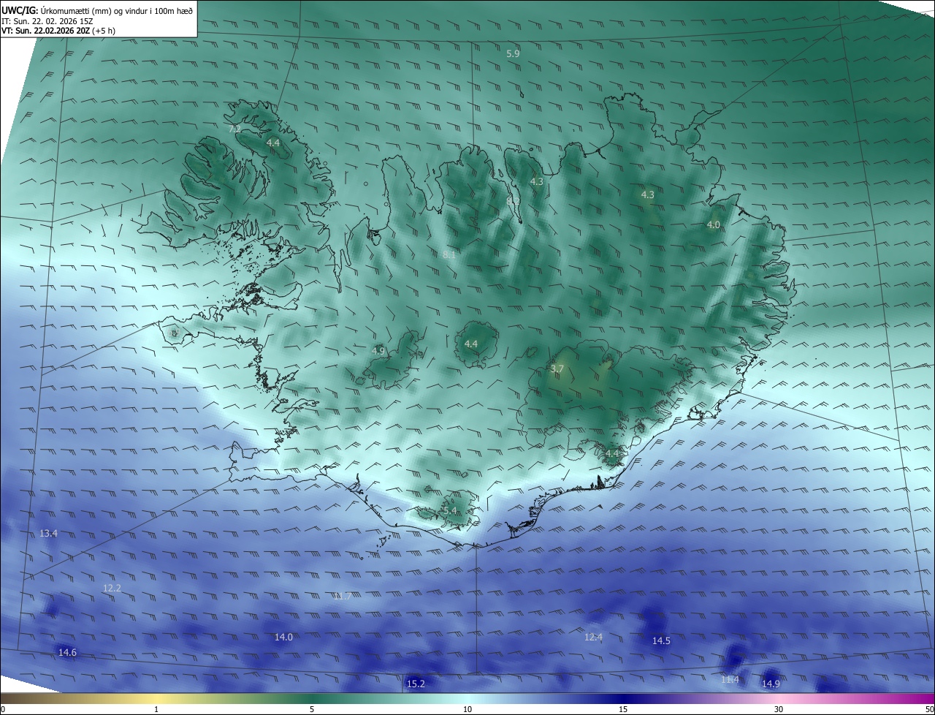Click the 30 label on the color scale
The height and width of the screenshot is (715, 935).
[779, 709]
